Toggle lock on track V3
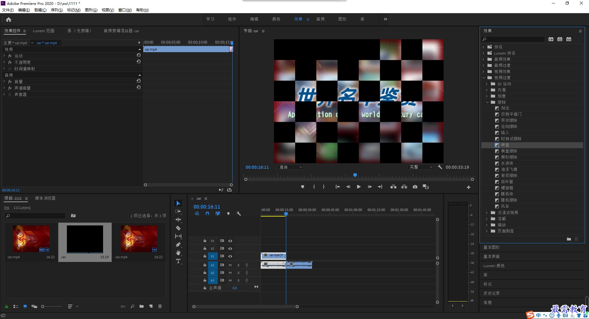The height and width of the screenshot is (319, 589). tap(205, 241)
